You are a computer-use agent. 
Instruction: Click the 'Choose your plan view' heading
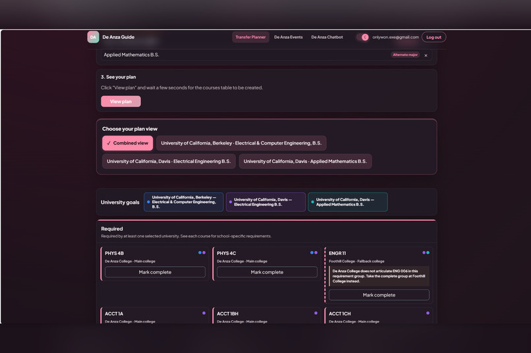[130, 129]
